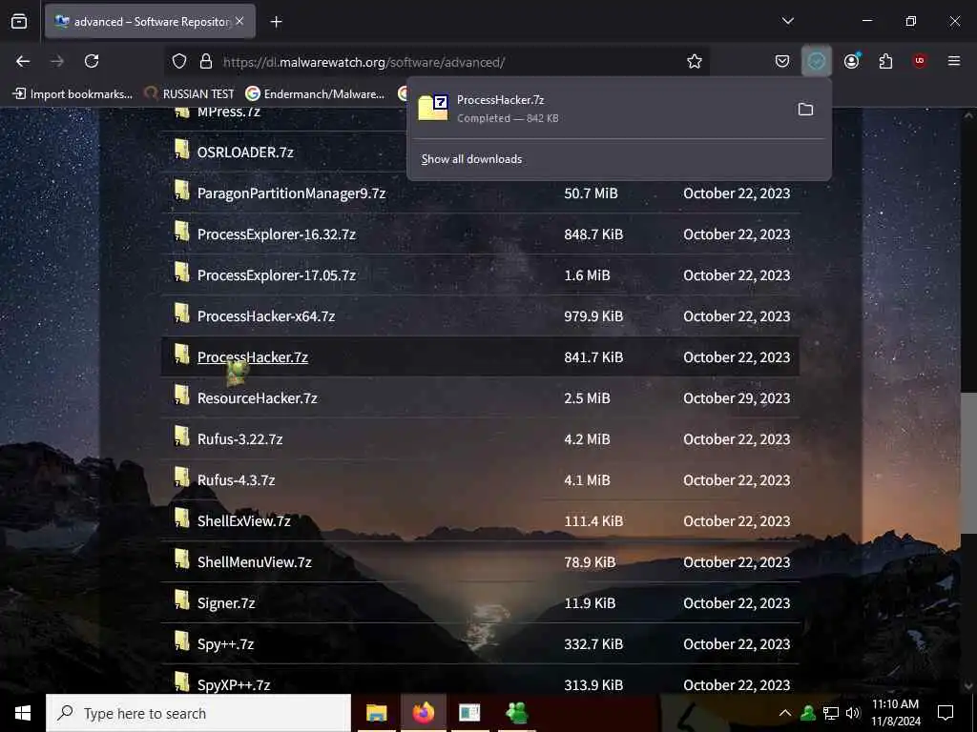Open File Explorer from the taskbar
The height and width of the screenshot is (732, 977).
coord(376,713)
